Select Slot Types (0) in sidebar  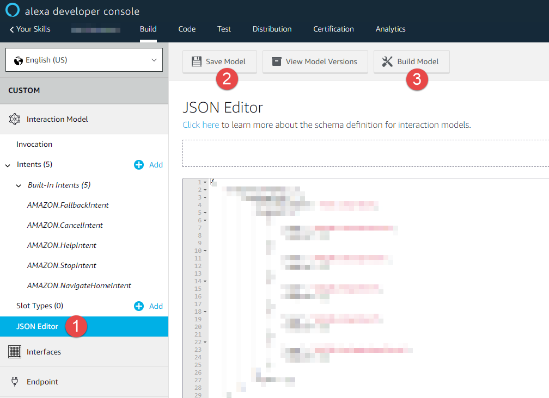tap(40, 306)
